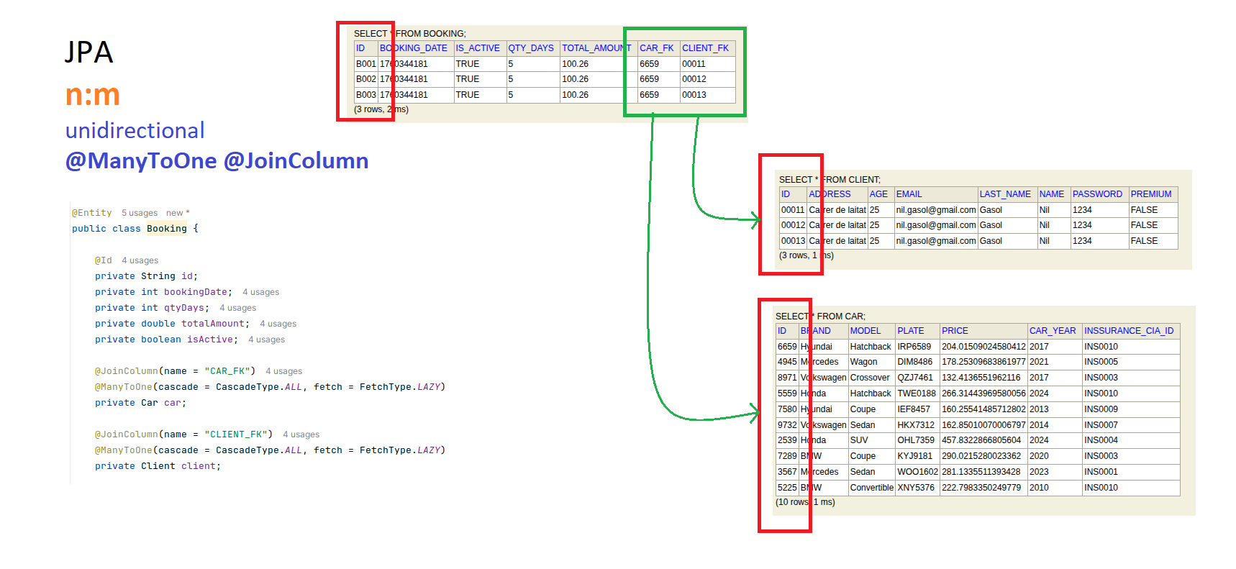Click the LAST_NAME column header

click(x=1004, y=194)
